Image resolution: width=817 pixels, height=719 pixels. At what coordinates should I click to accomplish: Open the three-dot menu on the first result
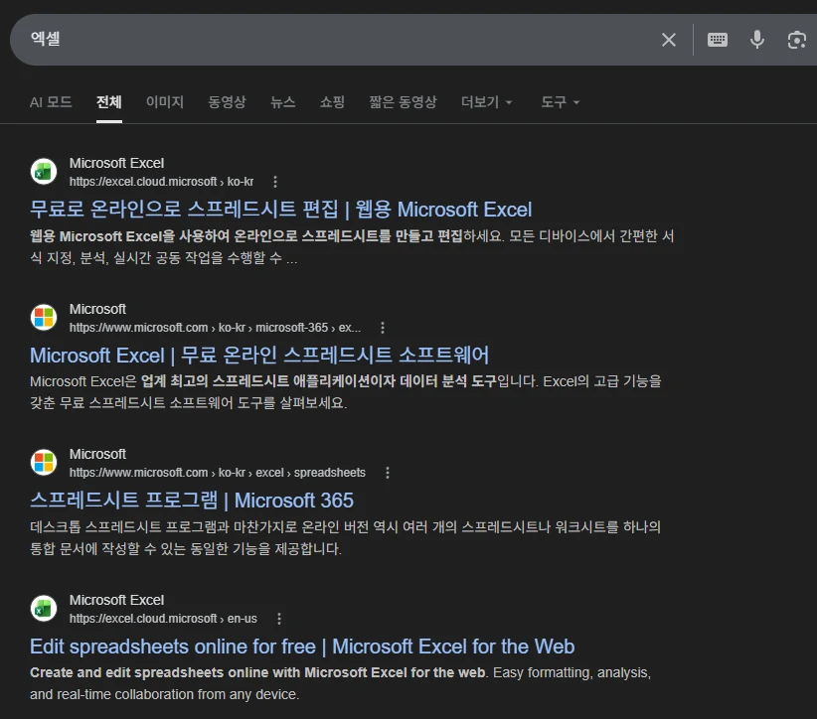(274, 181)
